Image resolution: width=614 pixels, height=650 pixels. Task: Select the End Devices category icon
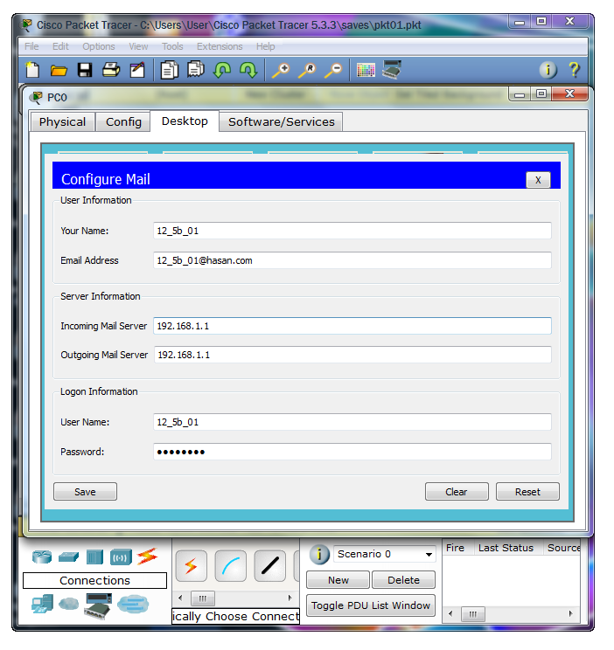(42, 604)
